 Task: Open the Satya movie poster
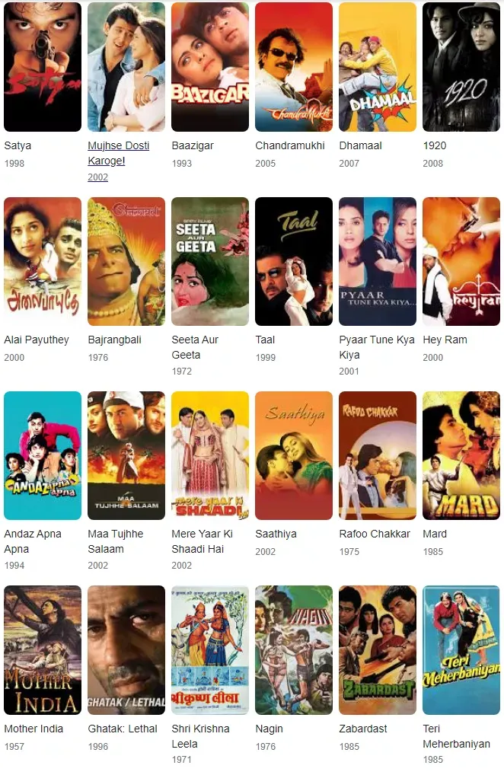tap(43, 67)
